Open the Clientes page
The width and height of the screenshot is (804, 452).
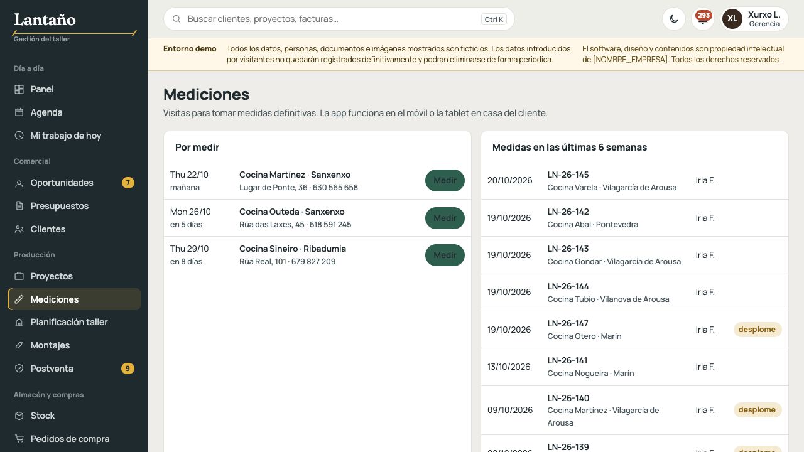(x=74, y=229)
